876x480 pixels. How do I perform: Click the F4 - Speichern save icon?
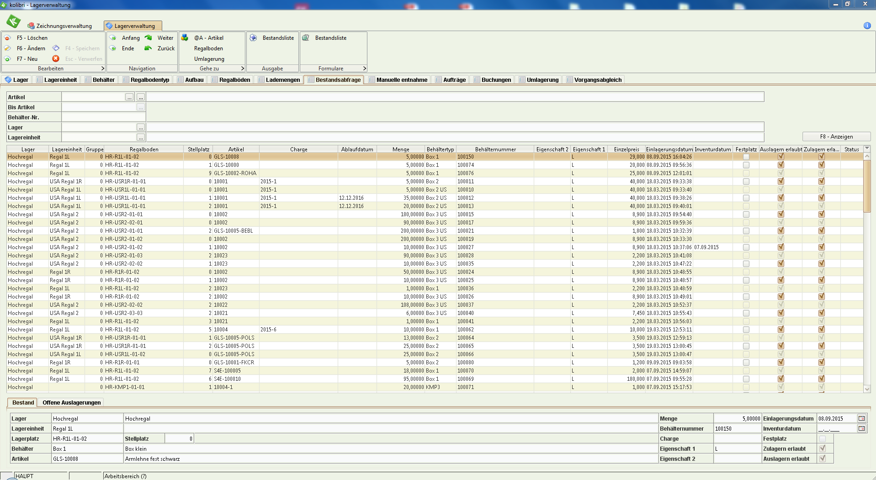(56, 48)
